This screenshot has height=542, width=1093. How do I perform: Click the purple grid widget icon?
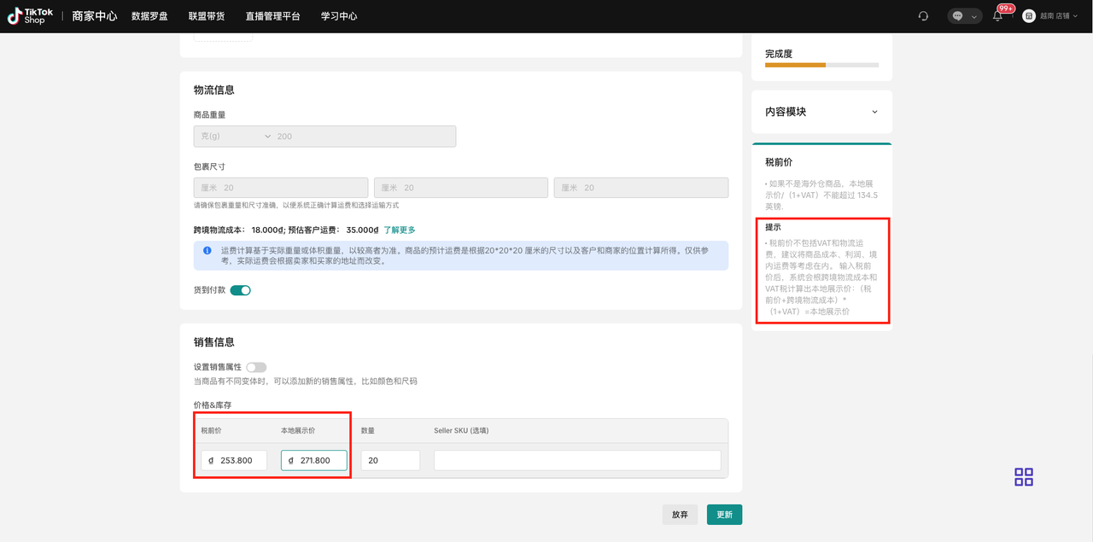(1024, 477)
